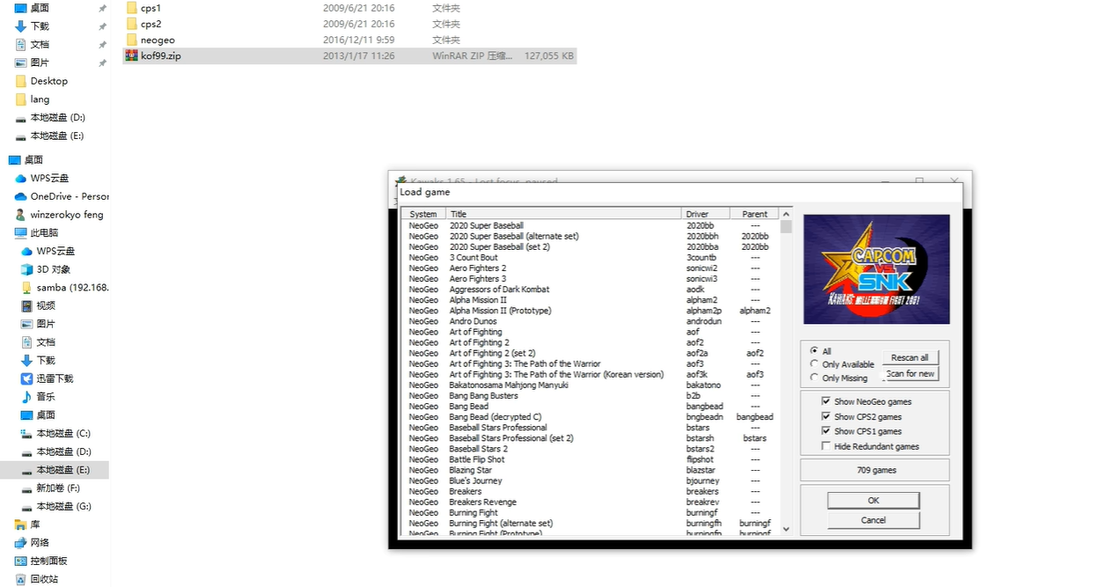
Task: Sort game list by Title column header
Action: tap(563, 214)
